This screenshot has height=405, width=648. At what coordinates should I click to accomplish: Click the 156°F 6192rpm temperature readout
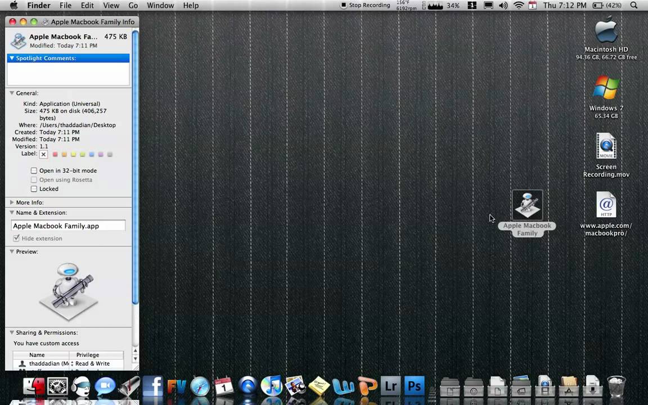pyautogui.click(x=406, y=6)
